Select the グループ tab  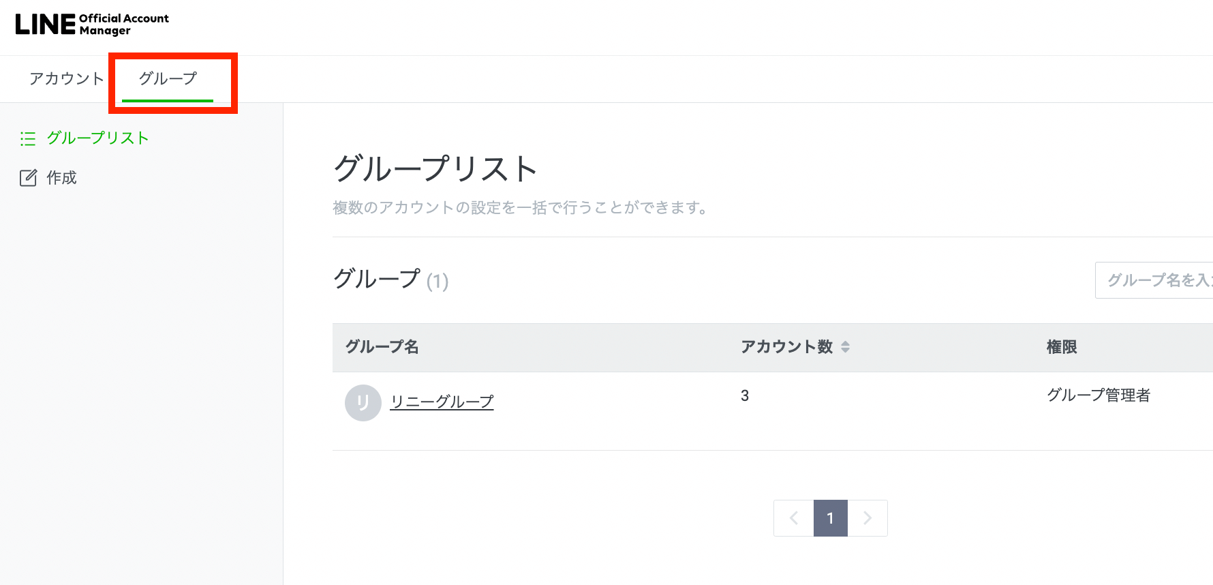[x=168, y=78]
